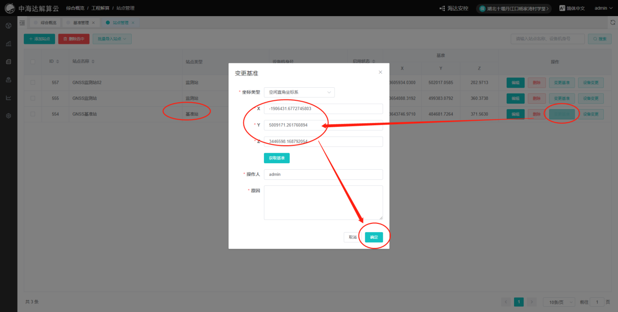
Task: Switch to the 综合概览 tab
Action: 48,23
